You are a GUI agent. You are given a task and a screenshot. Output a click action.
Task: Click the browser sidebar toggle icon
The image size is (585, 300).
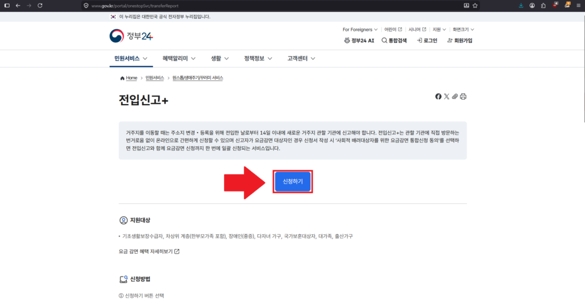pyautogui.click(x=7, y=6)
